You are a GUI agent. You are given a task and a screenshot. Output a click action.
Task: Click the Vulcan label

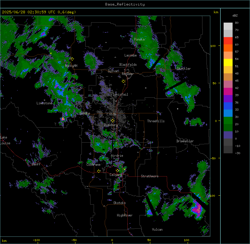click(157, 230)
